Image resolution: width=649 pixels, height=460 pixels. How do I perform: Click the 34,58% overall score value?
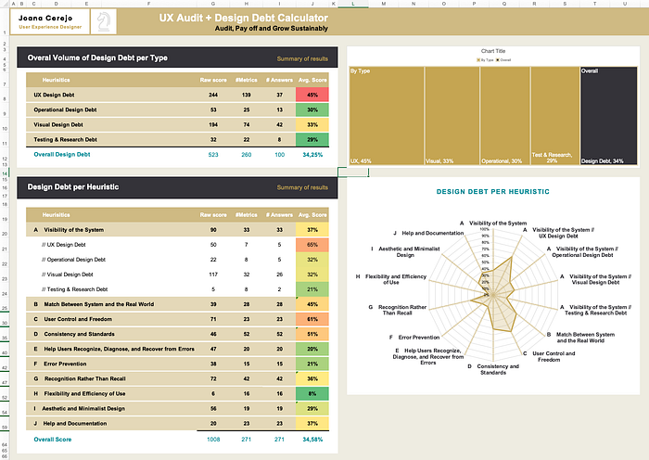(312, 440)
